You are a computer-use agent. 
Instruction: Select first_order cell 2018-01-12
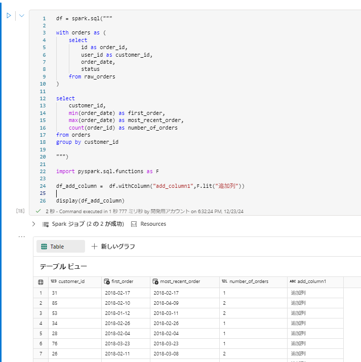tap(126, 313)
